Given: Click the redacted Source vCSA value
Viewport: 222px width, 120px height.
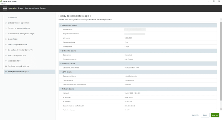Looking at the screenshot, I should pyautogui.click(x=135, y=30).
